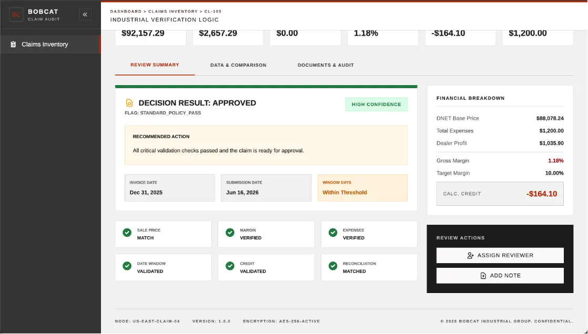Click the NODE: US-EAST-CLAIM-04 footer text
Viewport: 588px width, 334px height.
tap(147, 321)
